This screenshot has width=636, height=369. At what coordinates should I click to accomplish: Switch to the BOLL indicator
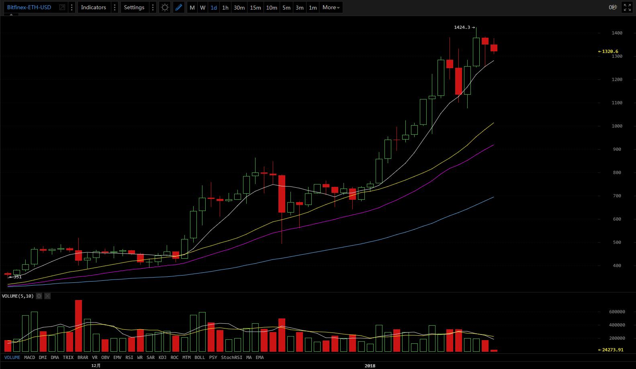200,357
